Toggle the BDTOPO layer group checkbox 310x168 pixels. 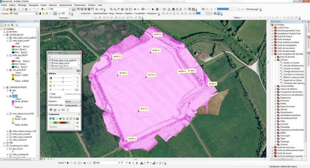[x=8, y=32]
